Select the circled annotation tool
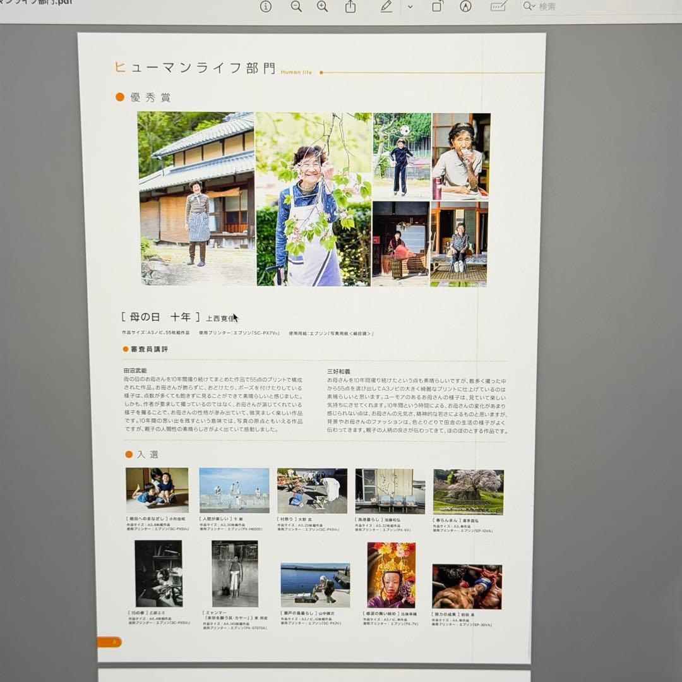Screen dimensions: 682x682 point(465,6)
